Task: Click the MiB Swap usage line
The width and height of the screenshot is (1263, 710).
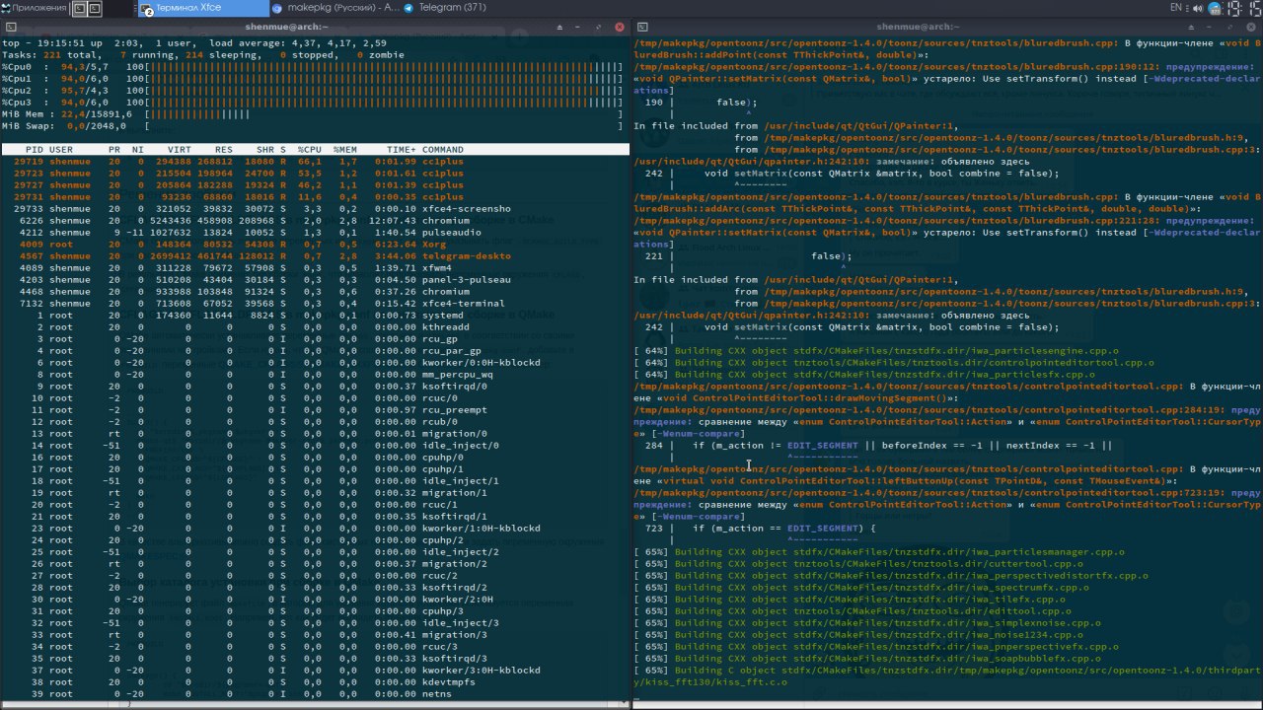Action: coord(313,126)
